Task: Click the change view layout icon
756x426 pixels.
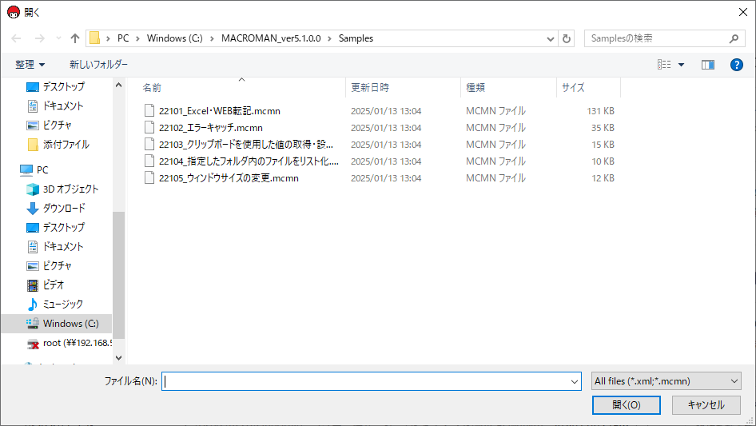Action: coord(664,64)
